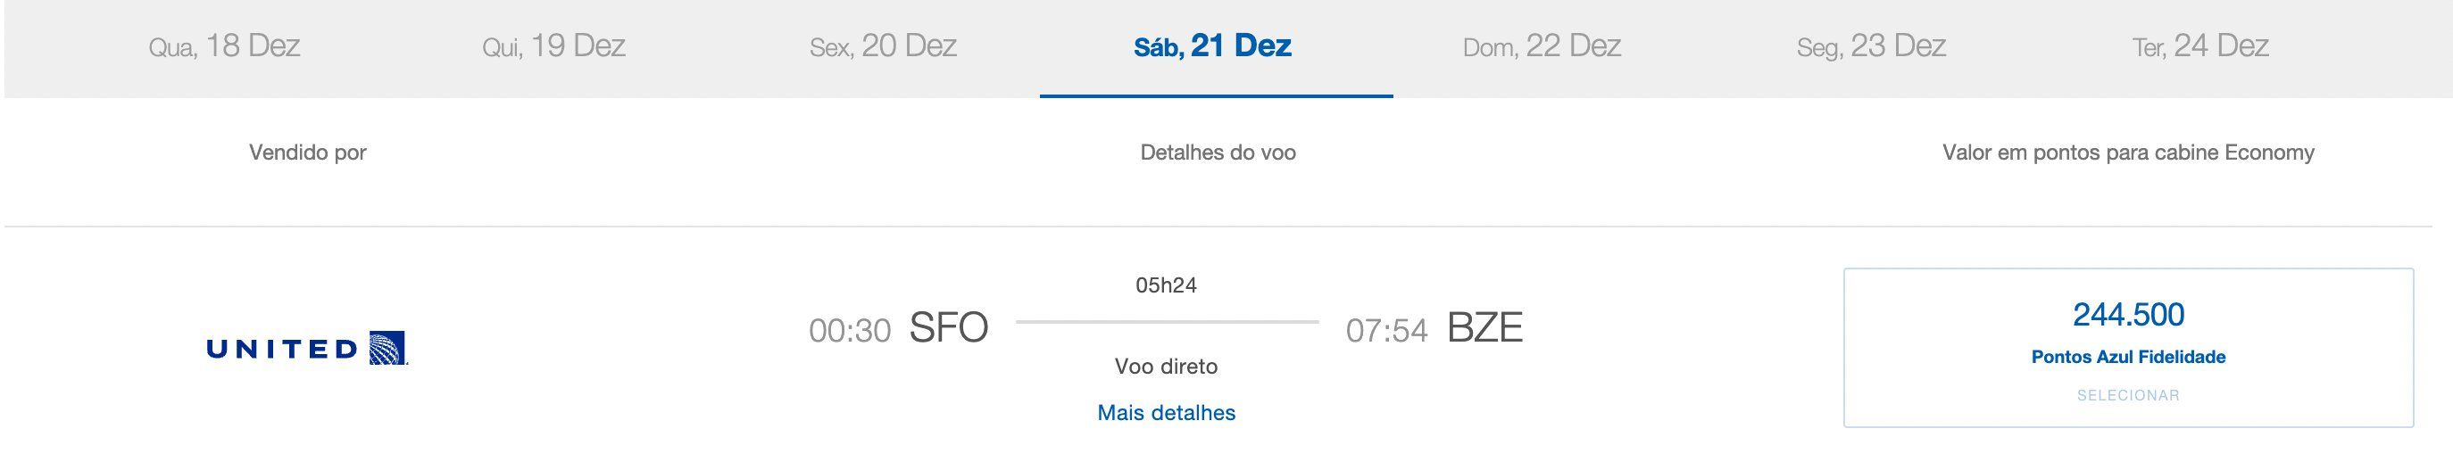2453x462 pixels.
Task: Click the 05h24 flight duration
Action: [x=1167, y=285]
